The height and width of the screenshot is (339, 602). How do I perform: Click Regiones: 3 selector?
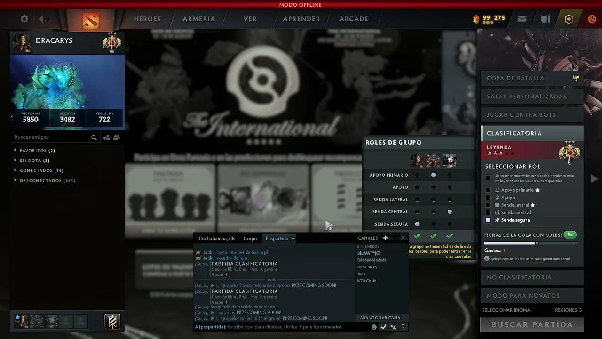coord(568,310)
